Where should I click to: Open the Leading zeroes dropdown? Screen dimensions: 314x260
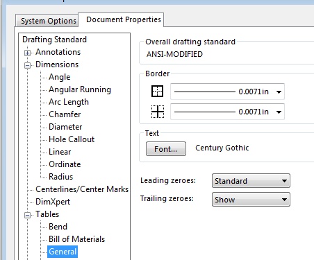[x=251, y=181]
